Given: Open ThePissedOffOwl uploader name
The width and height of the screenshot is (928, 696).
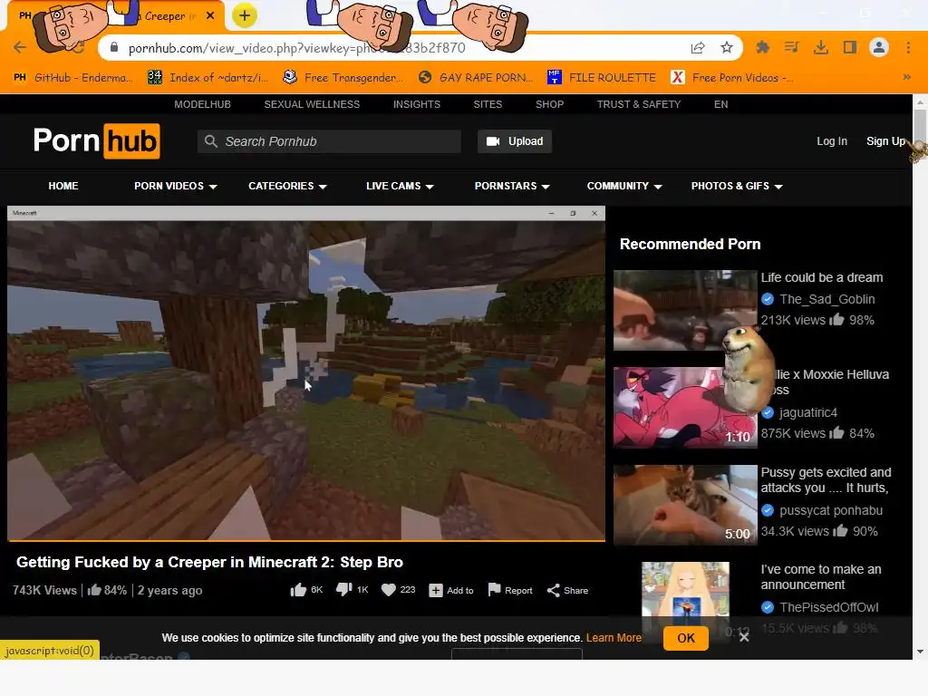Looking at the screenshot, I should [x=828, y=607].
